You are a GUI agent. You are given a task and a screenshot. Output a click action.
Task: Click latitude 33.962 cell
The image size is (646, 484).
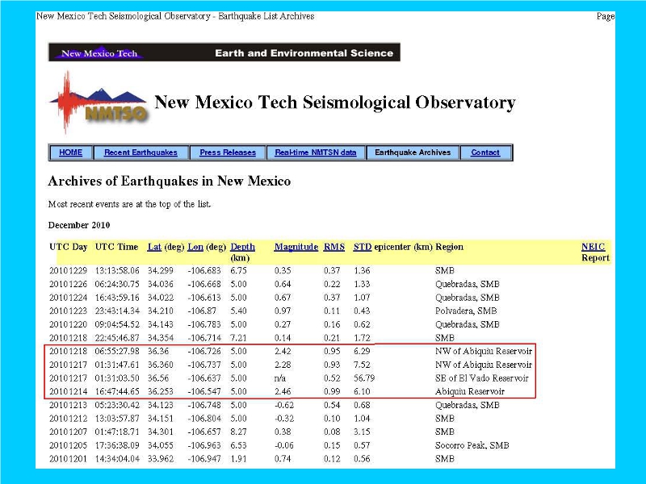tap(161, 459)
